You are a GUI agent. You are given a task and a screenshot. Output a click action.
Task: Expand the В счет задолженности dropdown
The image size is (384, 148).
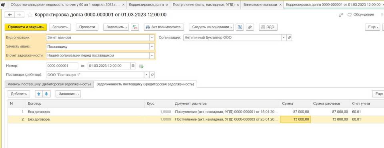[152, 56]
